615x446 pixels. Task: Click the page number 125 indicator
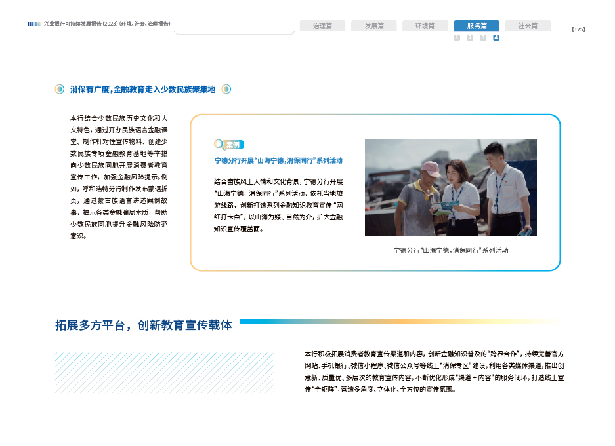pyautogui.click(x=578, y=29)
